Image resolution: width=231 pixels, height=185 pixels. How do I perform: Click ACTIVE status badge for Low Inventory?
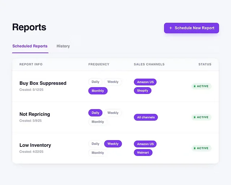(x=201, y=148)
